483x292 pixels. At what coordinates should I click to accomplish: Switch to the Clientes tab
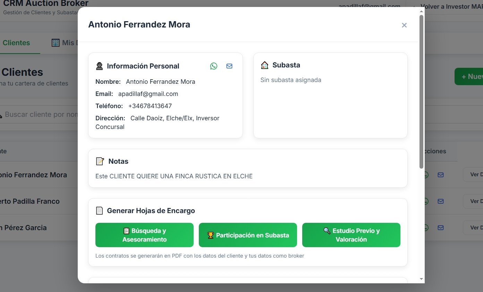click(16, 43)
